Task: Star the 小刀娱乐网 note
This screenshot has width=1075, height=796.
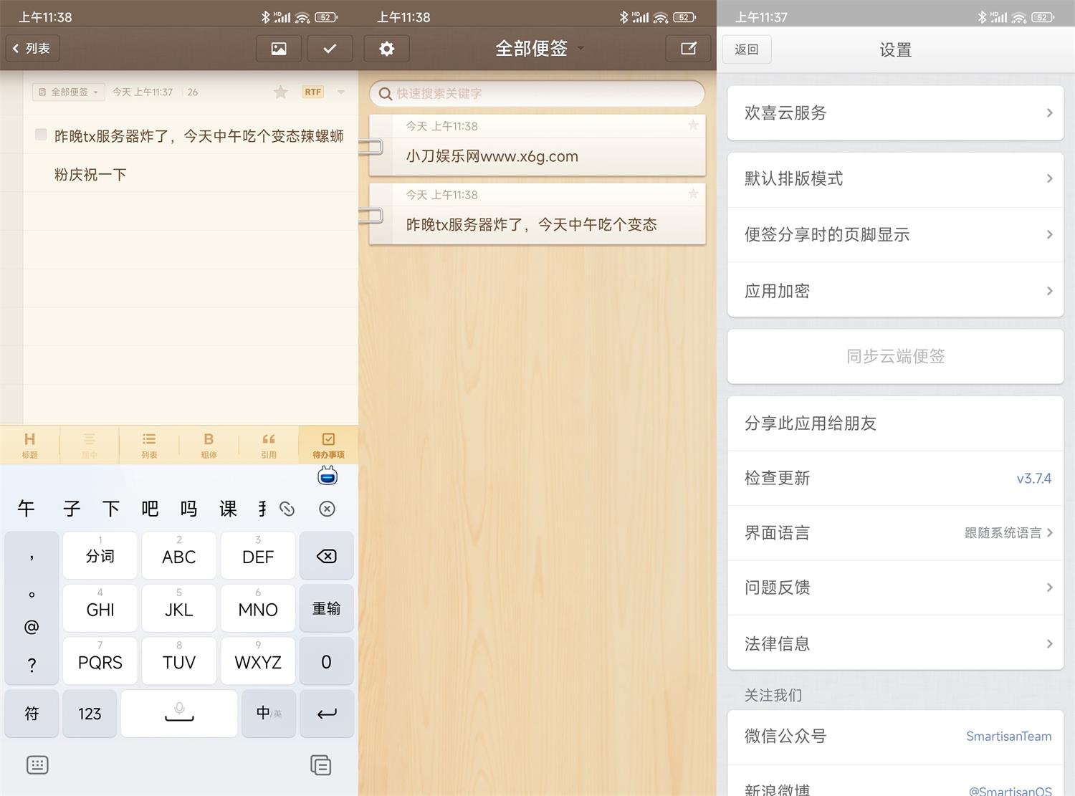Action: pos(692,125)
